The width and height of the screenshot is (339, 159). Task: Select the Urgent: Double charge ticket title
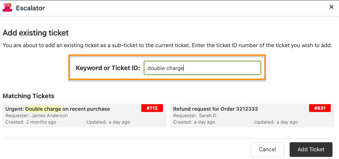click(x=58, y=109)
